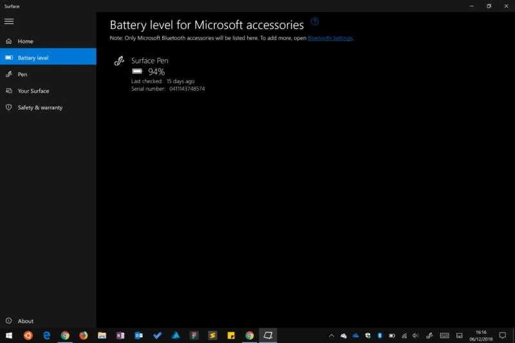
Task: Click the Surface app taskbar icon
Action: [x=268, y=335]
